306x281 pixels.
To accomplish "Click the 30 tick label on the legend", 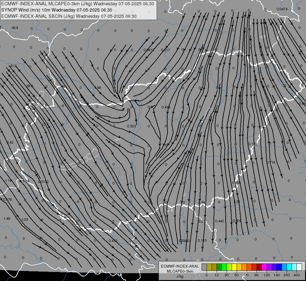I will pos(227,275).
